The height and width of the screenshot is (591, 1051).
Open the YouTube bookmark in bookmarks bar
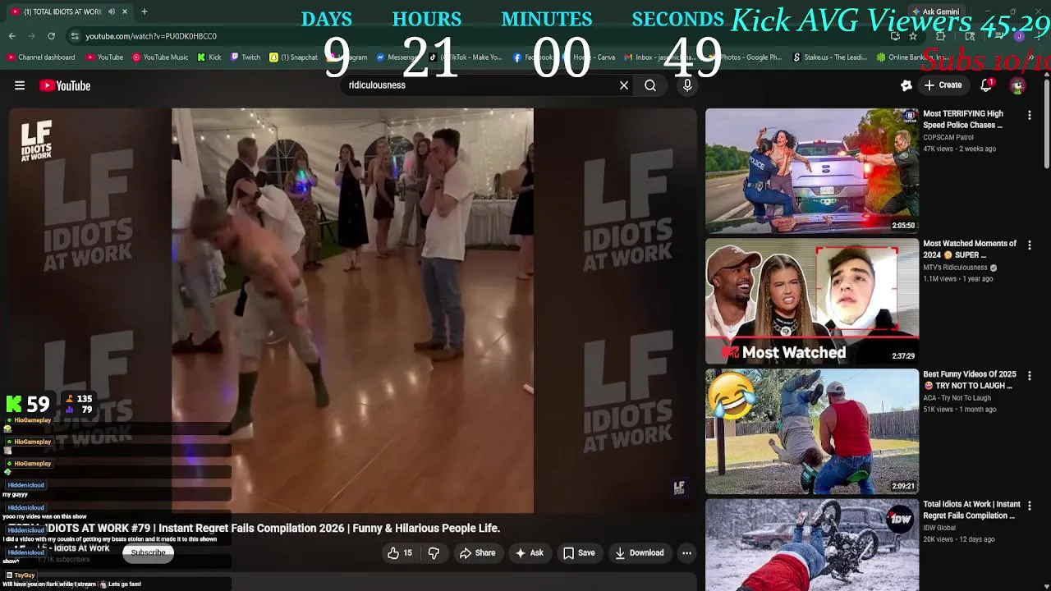click(x=103, y=57)
